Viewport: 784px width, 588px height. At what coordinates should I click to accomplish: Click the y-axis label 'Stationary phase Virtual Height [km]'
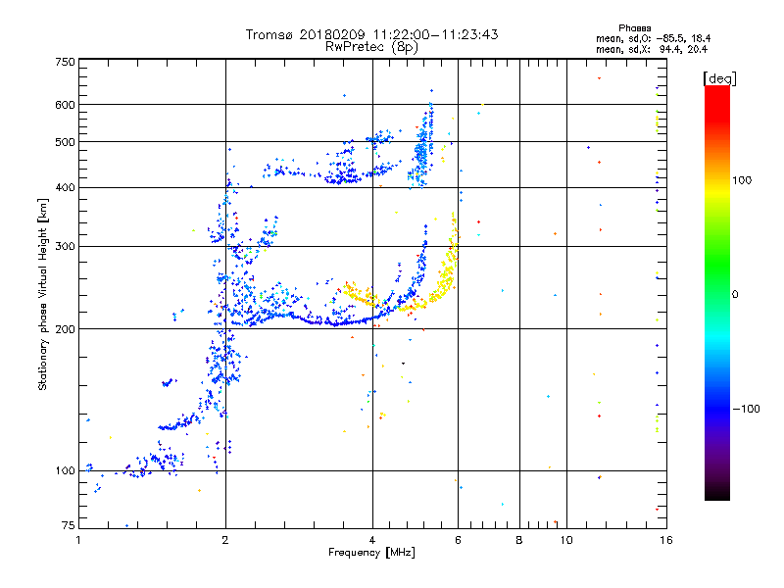click(x=42, y=295)
